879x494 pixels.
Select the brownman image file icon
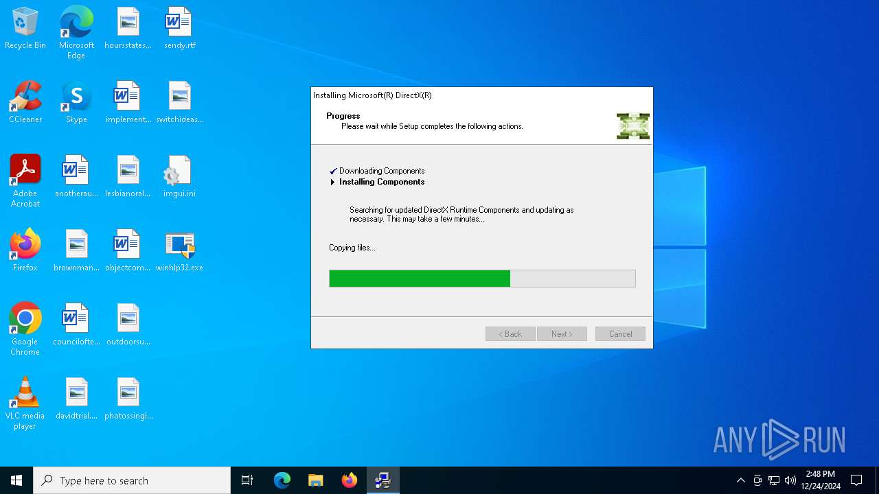[x=76, y=251]
